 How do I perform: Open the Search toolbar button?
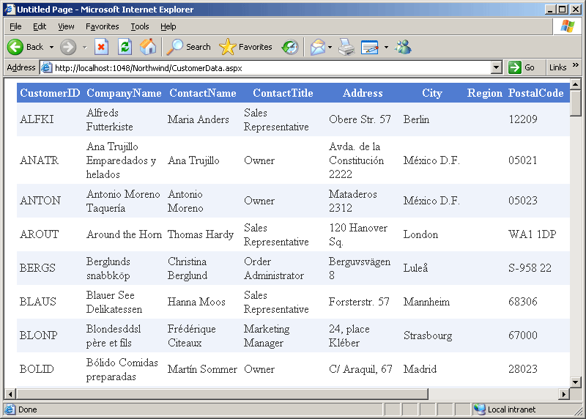(189, 47)
